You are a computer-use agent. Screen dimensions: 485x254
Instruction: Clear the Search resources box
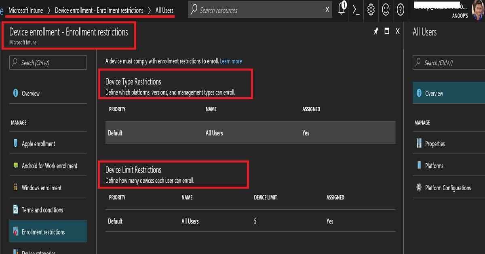coord(327,10)
